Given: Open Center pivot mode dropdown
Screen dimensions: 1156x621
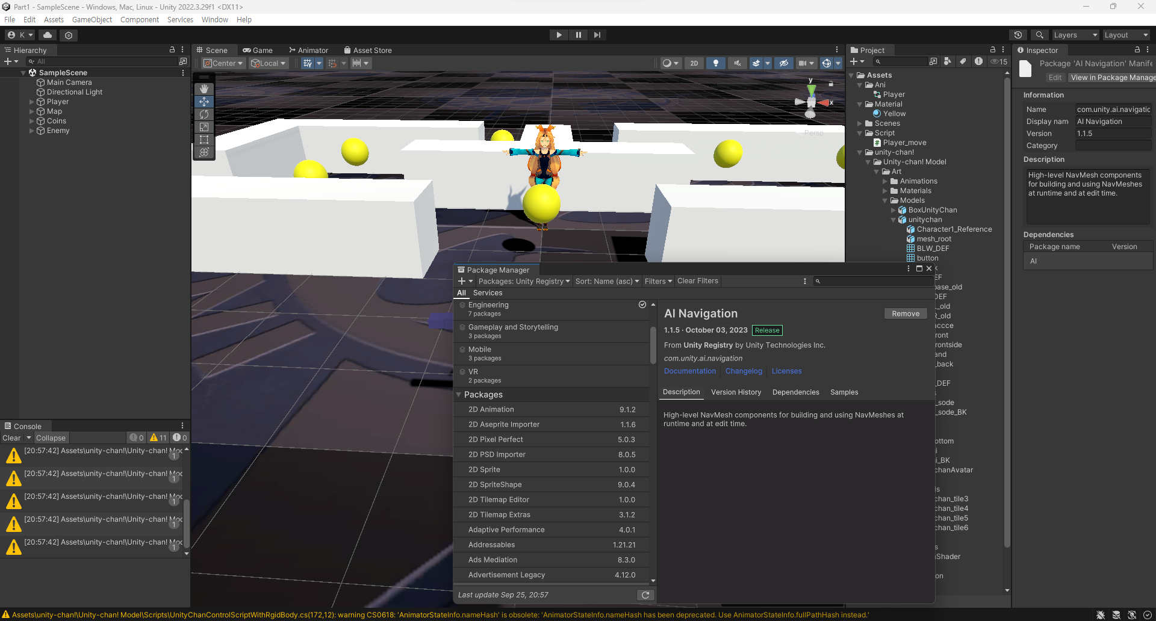Looking at the screenshot, I should [223, 63].
